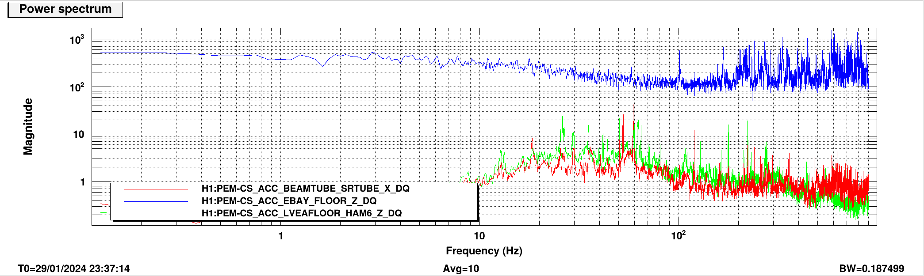Click the blue line sample in legend
Viewport: 924px width, 276px height.
[156, 201]
